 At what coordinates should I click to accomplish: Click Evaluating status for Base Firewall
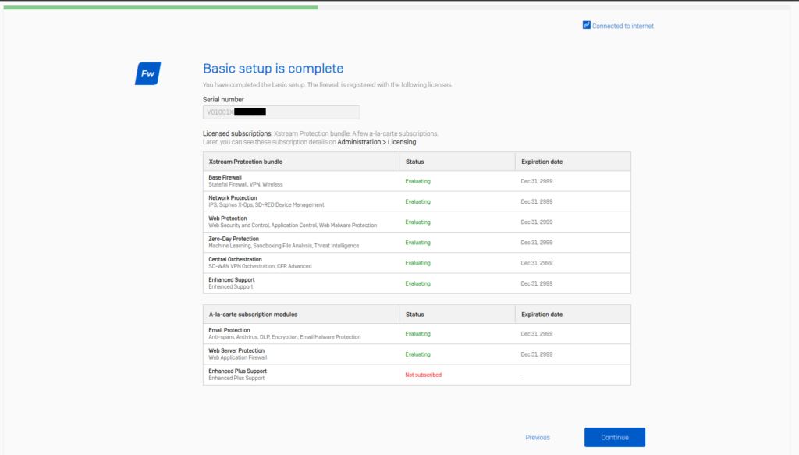(417, 181)
